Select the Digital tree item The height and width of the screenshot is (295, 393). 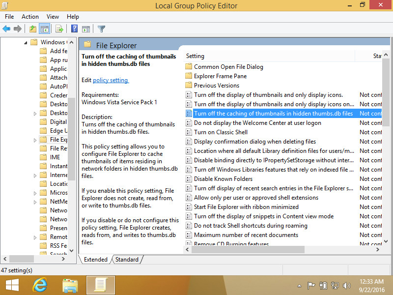coord(58,122)
